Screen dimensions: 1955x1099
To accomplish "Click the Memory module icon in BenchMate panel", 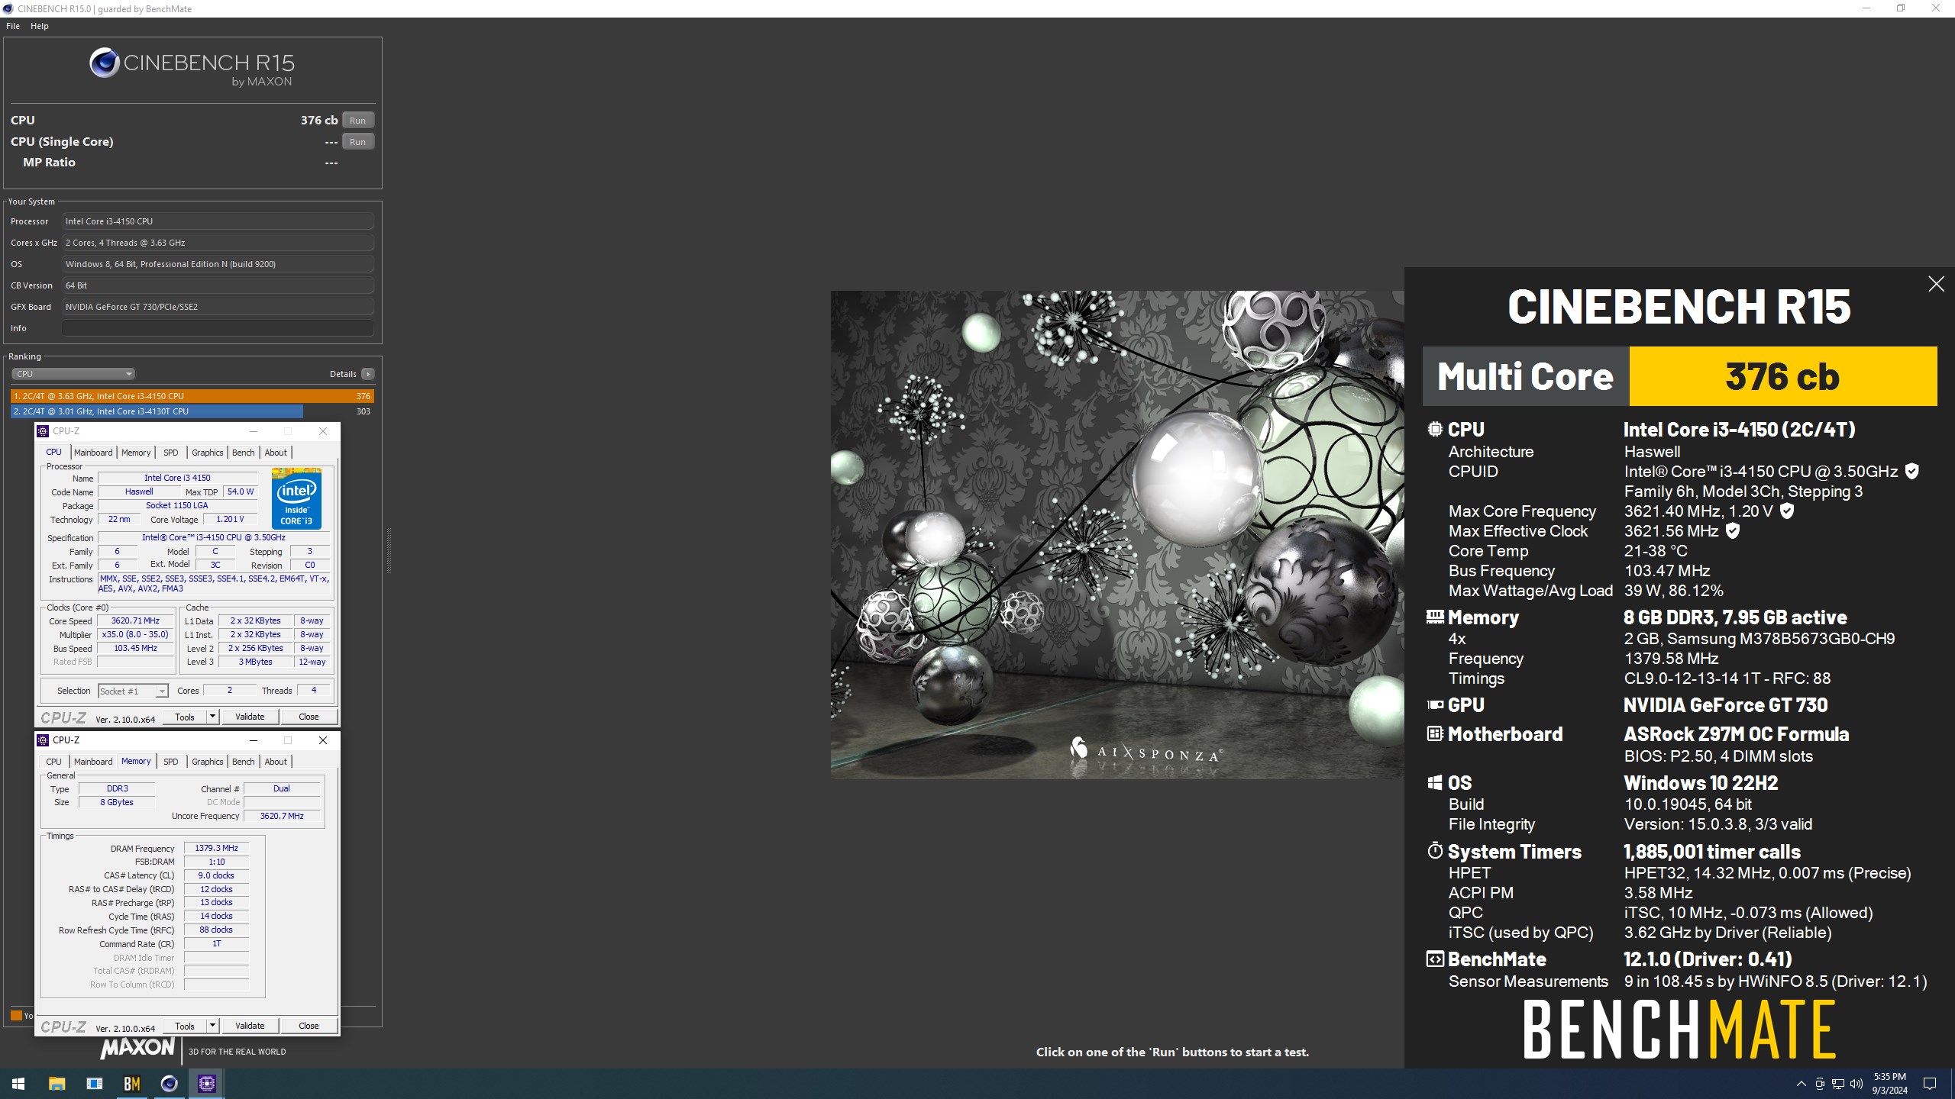I will point(1435,617).
